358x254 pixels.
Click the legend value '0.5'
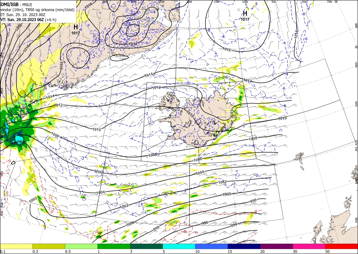click(68, 251)
